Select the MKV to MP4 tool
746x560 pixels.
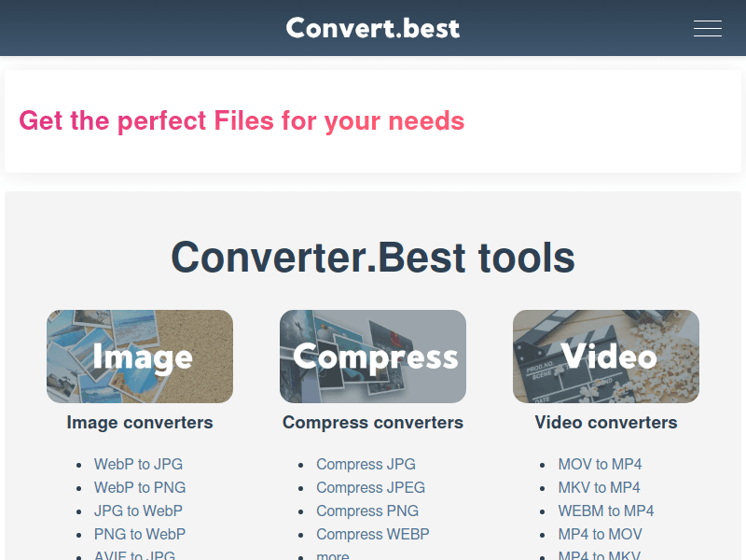tap(600, 487)
